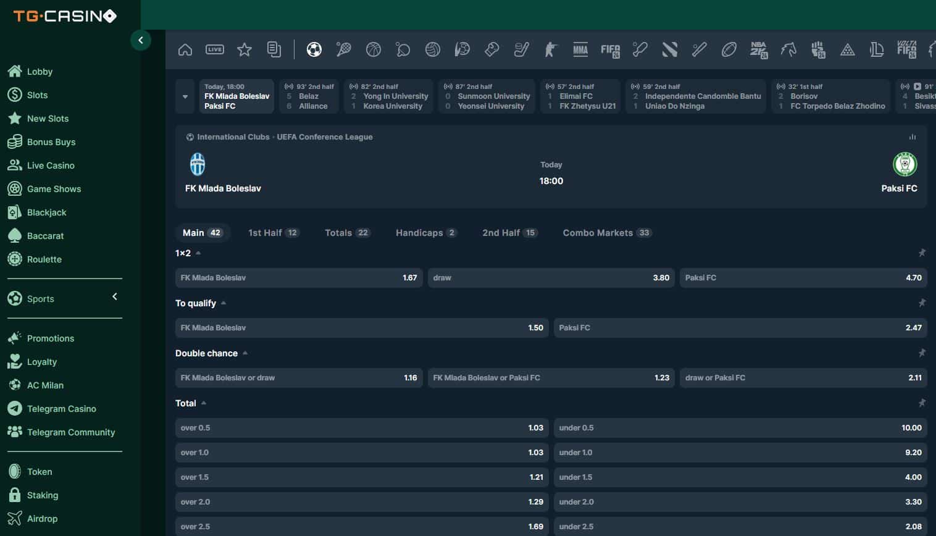
Task: Select the tennis racket sport icon
Action: [x=344, y=49]
